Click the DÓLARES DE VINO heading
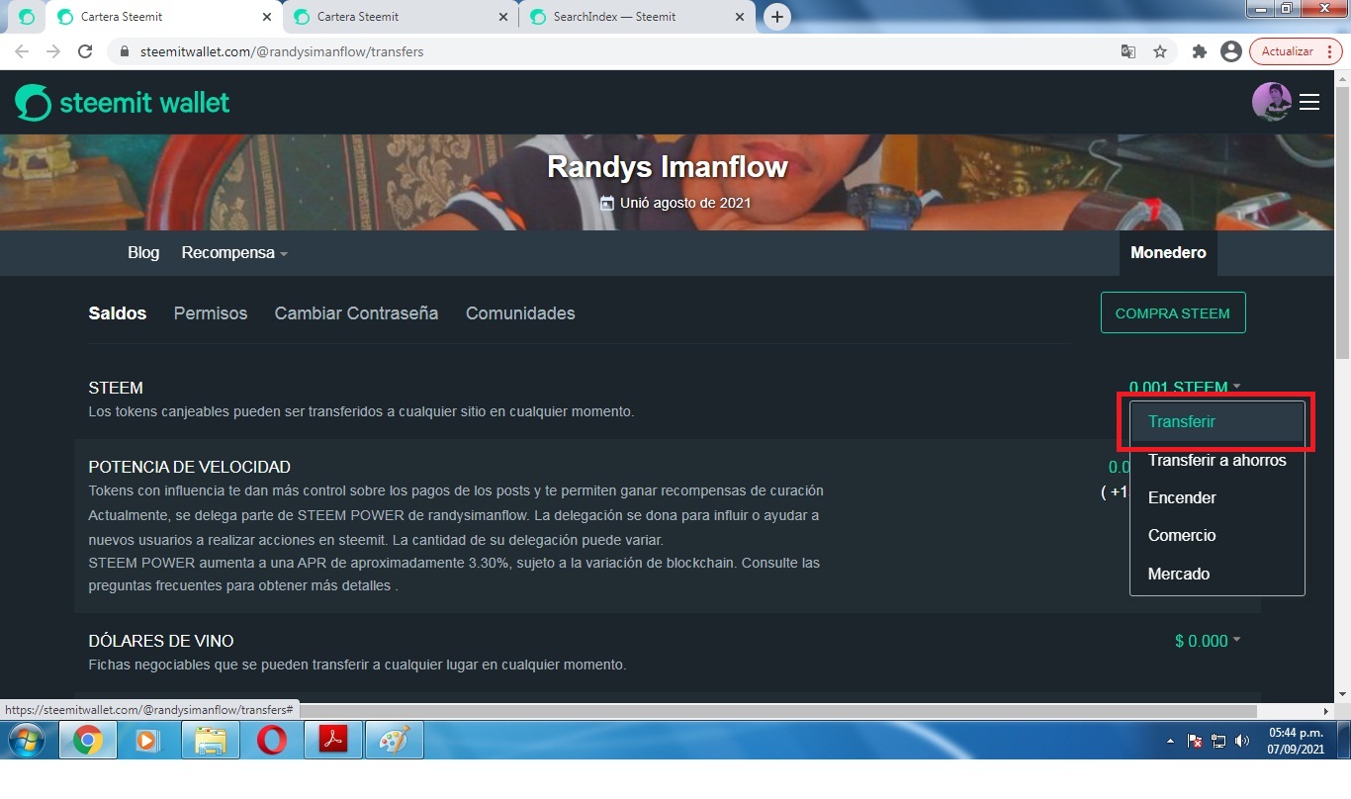The image size is (1351, 799). point(161,641)
